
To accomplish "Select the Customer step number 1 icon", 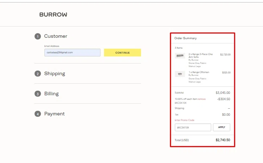I will (x=38, y=36).
